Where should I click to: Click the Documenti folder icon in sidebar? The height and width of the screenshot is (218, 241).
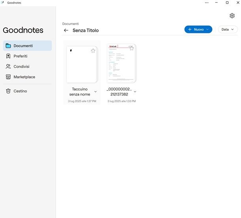pyautogui.click(x=8, y=46)
